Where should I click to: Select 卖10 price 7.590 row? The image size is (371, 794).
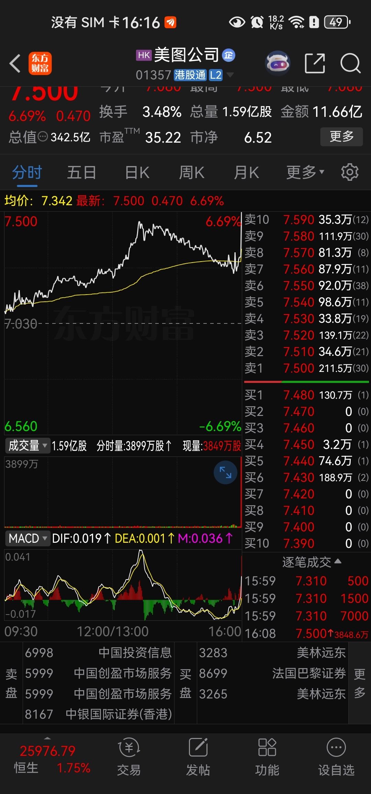coord(306,220)
